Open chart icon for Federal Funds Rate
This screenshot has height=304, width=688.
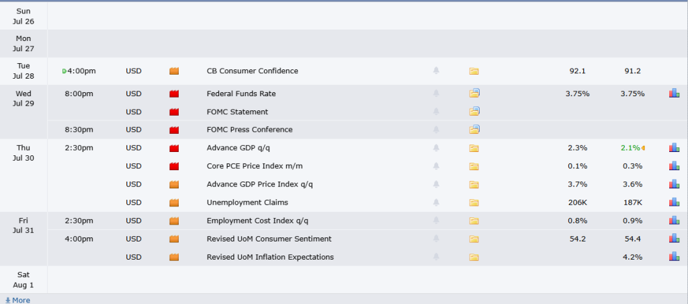tap(674, 93)
